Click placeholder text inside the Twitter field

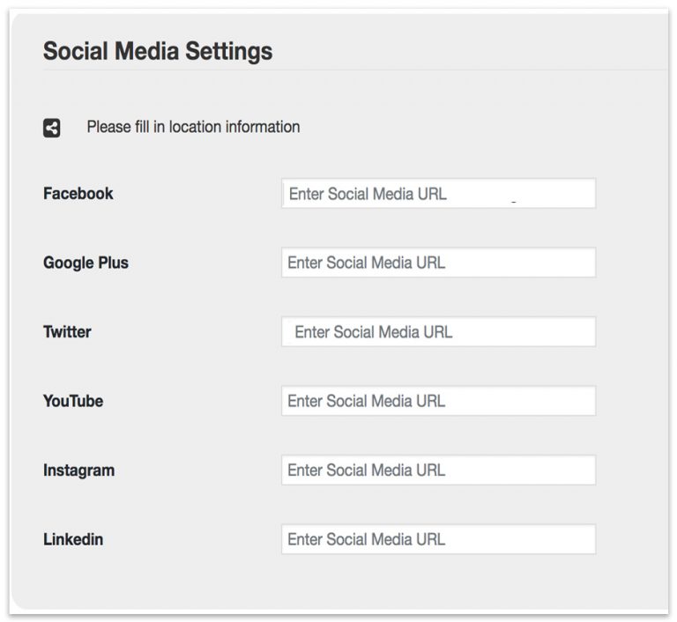tap(373, 332)
